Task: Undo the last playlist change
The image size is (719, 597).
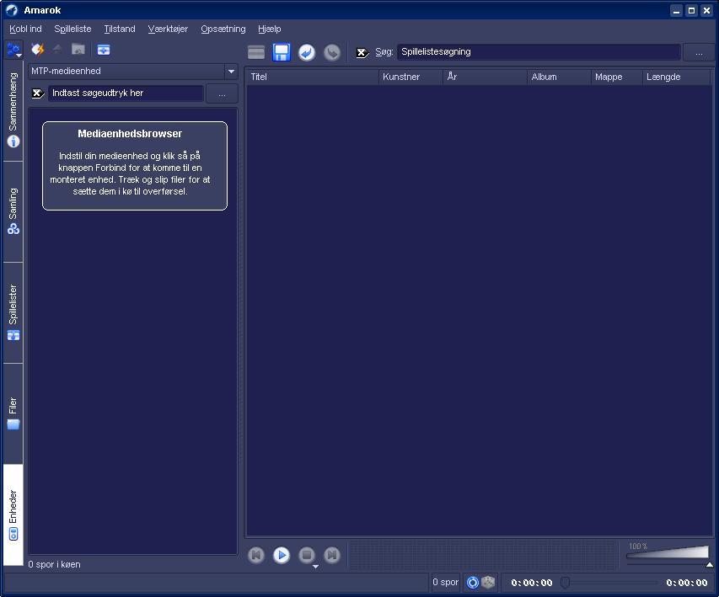Action: click(x=307, y=52)
